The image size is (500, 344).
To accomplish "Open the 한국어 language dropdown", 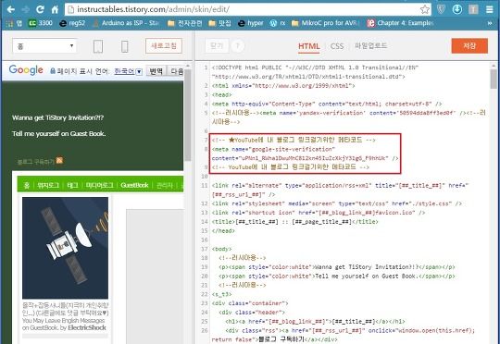I will 128,71.
